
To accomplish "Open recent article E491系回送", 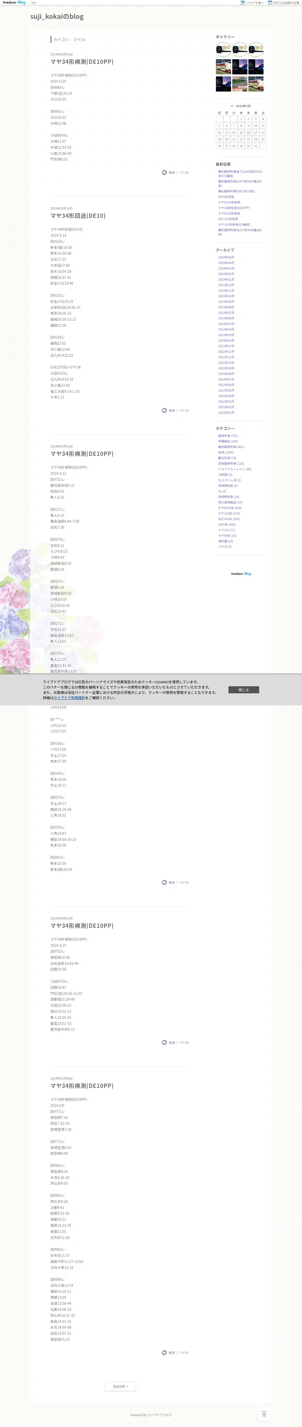I will pyautogui.click(x=226, y=197).
